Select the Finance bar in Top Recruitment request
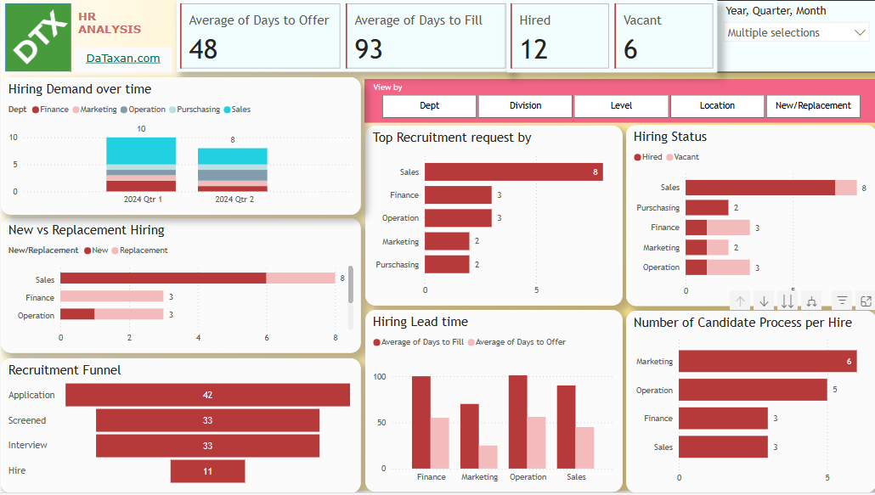 click(x=458, y=195)
